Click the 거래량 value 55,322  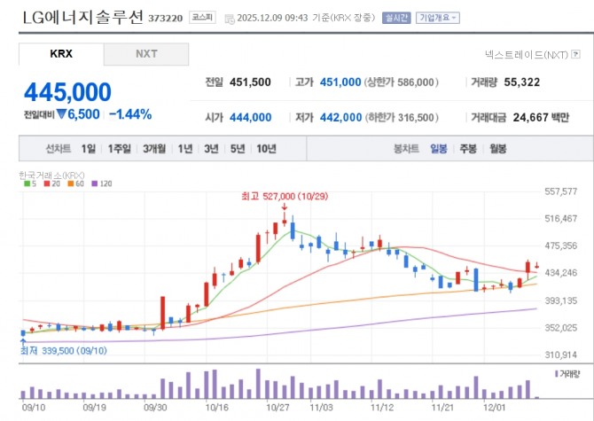click(522, 82)
